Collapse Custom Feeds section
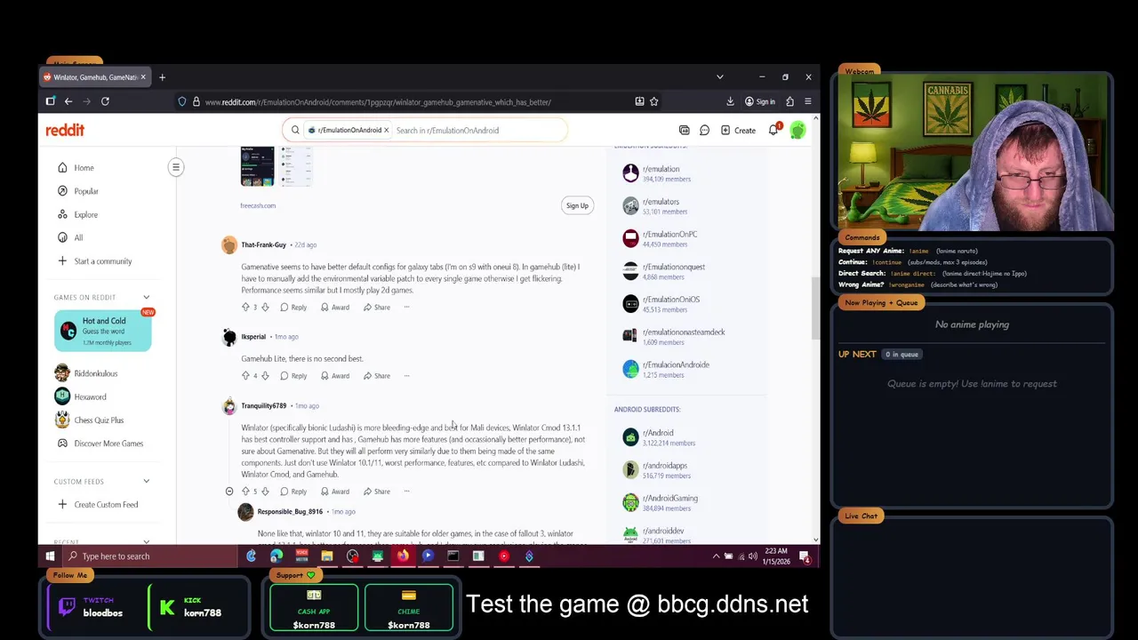The image size is (1138, 640). click(146, 482)
